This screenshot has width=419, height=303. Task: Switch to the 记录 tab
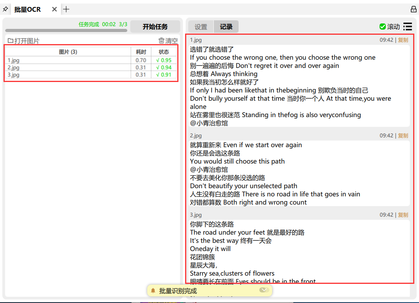click(226, 27)
